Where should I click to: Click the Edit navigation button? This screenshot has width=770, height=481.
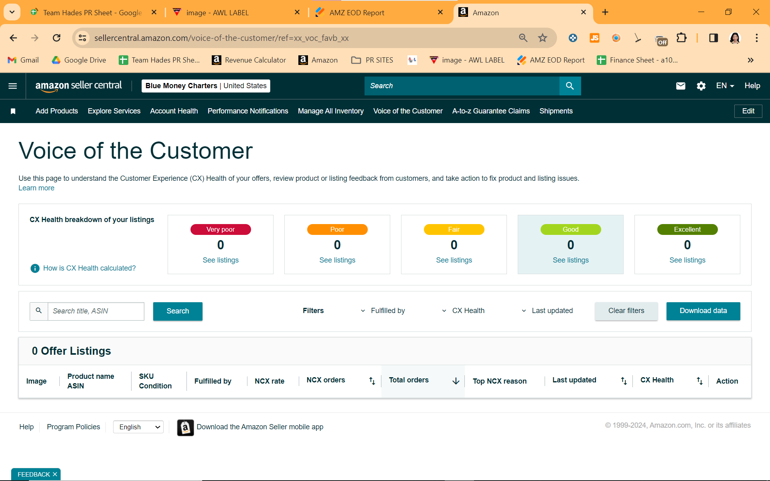tap(748, 111)
